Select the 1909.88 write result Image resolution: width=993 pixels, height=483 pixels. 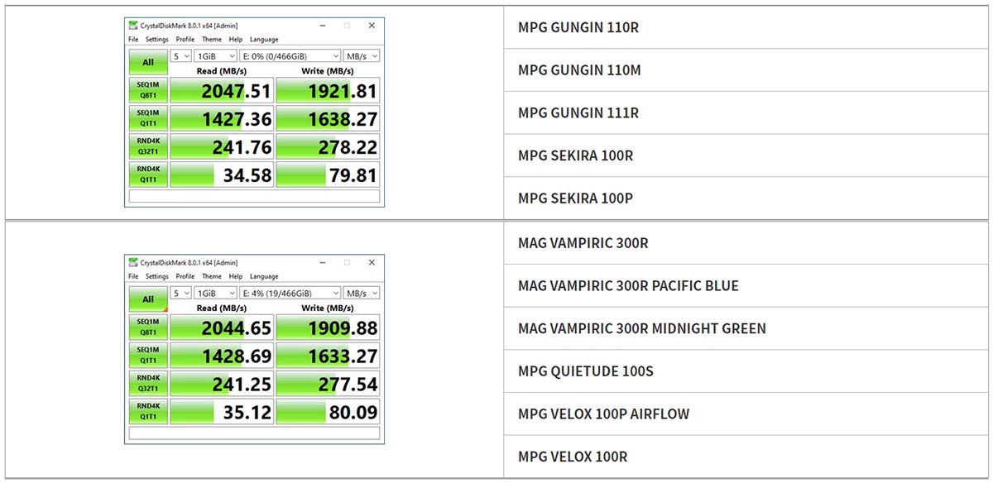click(328, 328)
